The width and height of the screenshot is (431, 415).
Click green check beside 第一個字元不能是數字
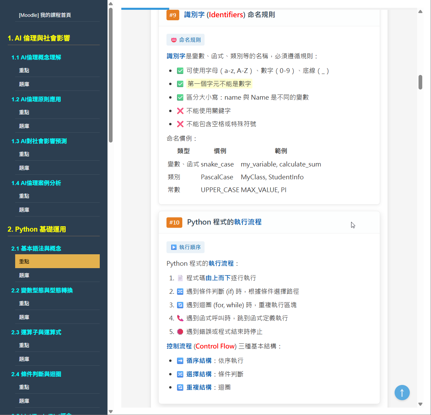(180, 84)
